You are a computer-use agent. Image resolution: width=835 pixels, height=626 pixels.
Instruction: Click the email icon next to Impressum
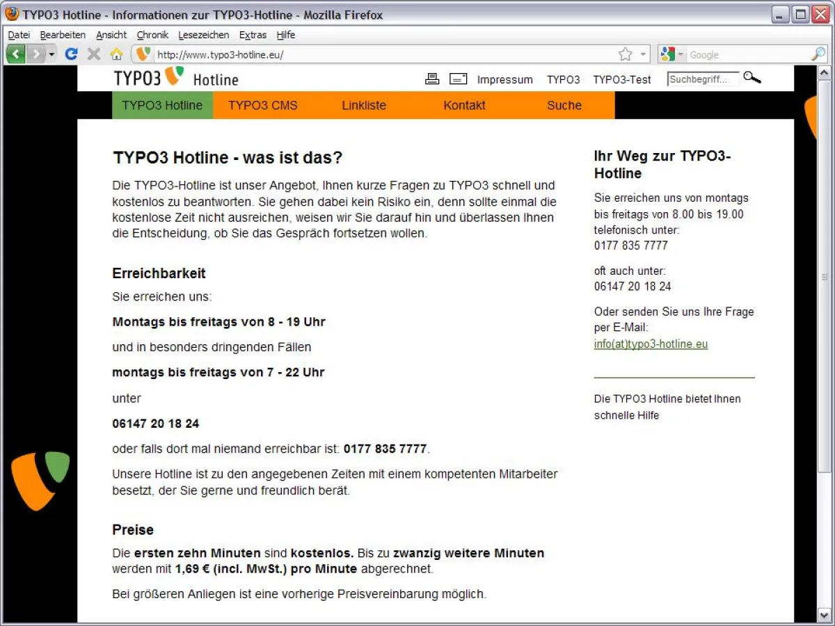[x=458, y=79]
